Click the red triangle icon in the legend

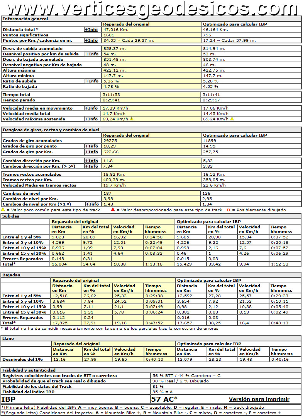tap(113, 210)
